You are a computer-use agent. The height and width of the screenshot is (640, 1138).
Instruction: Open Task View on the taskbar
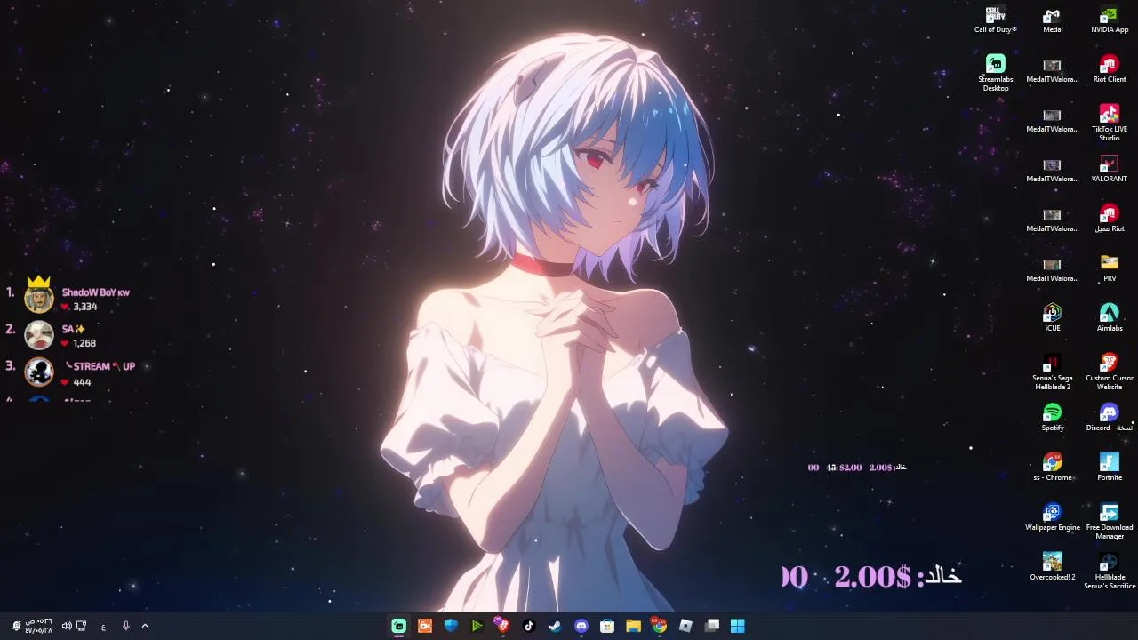711,626
